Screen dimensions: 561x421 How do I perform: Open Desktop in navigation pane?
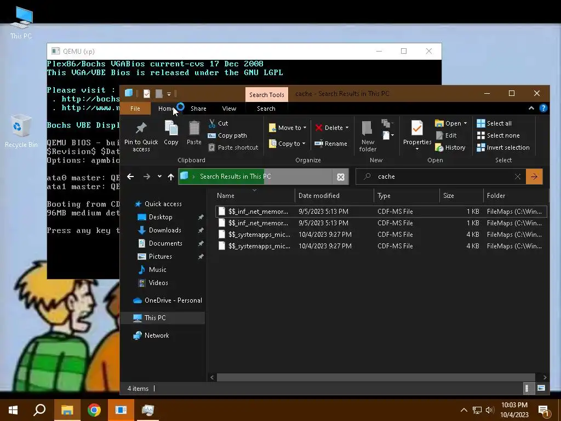(161, 217)
